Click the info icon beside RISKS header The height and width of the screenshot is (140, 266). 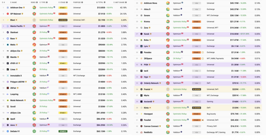[x=37, y=2]
